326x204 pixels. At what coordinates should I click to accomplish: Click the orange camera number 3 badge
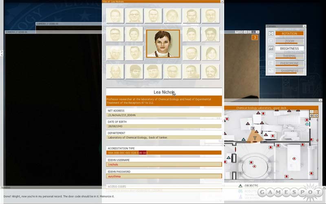(x=255, y=38)
